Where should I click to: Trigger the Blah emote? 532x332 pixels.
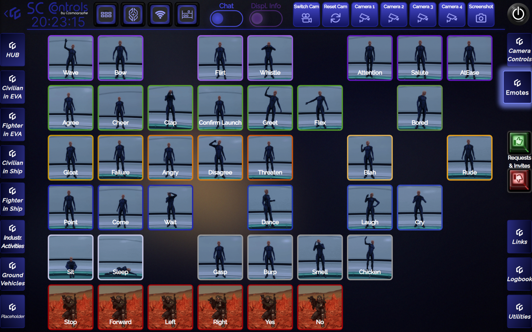point(370,158)
